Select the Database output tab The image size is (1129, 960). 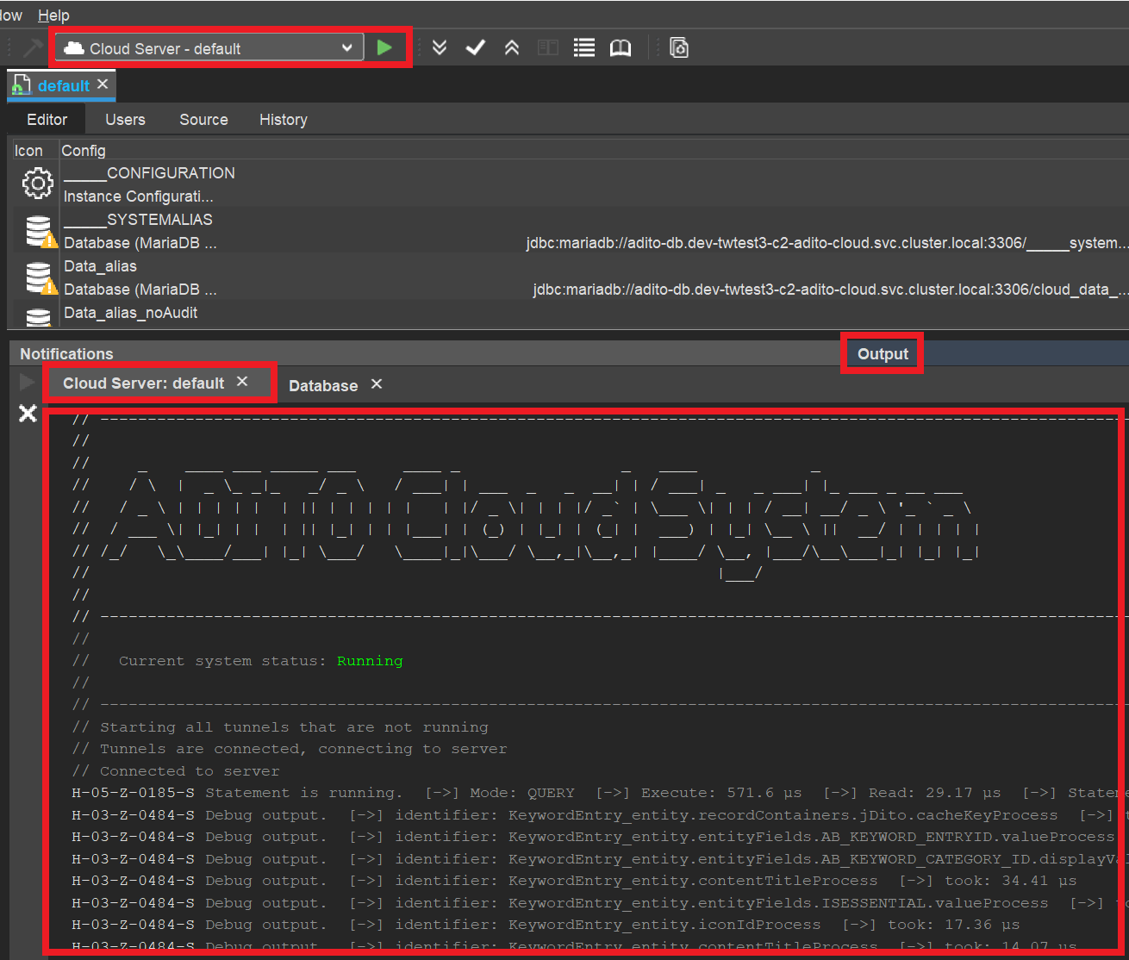(323, 385)
